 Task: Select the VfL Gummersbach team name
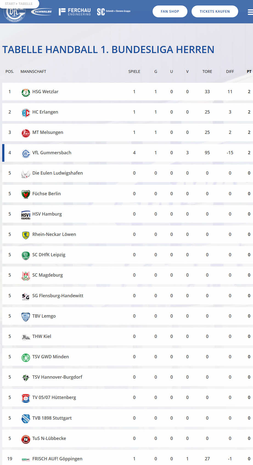tap(52, 153)
